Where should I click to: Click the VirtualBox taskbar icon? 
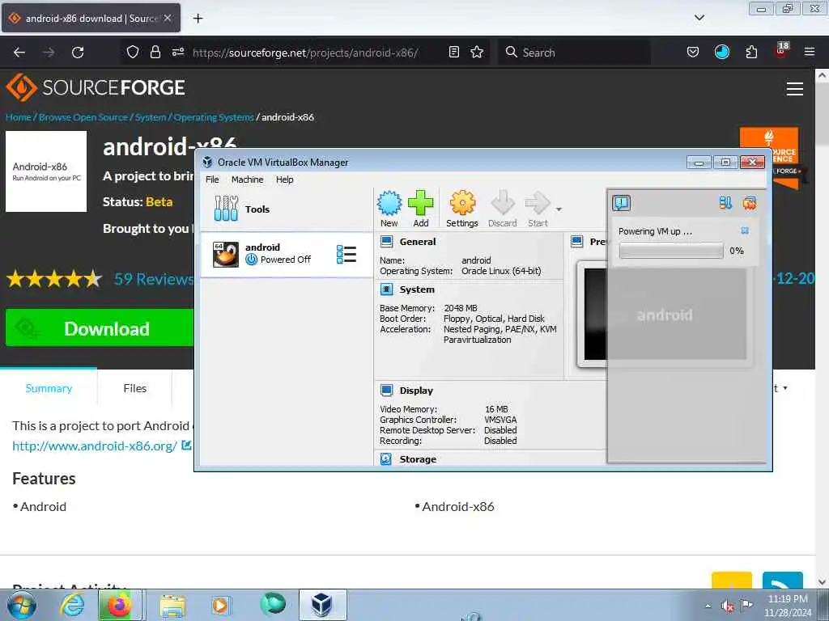point(322,605)
